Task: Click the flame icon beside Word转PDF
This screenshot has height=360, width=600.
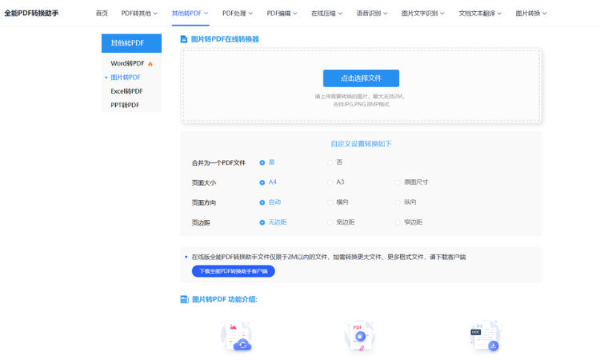Action: click(x=150, y=63)
